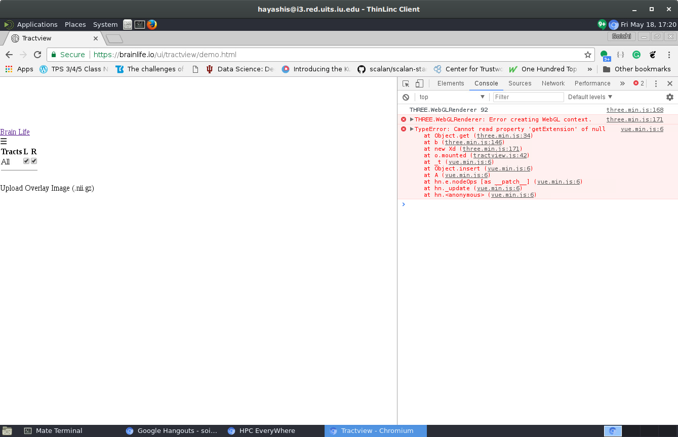Go back to the previous page
This screenshot has width=678, height=437.
pos(9,55)
